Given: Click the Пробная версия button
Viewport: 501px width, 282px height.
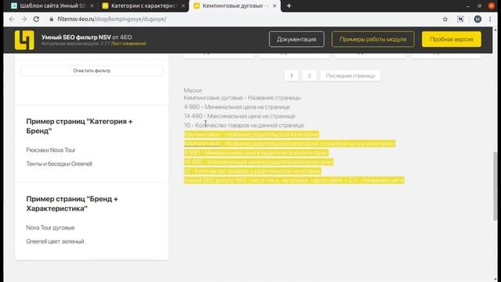Looking at the screenshot, I should (451, 39).
